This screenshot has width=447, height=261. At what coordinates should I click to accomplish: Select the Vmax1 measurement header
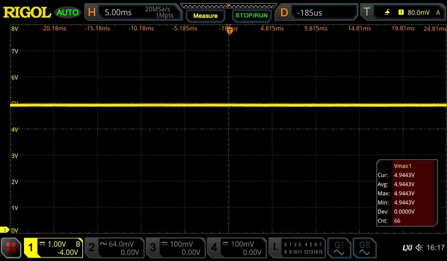tap(403, 166)
